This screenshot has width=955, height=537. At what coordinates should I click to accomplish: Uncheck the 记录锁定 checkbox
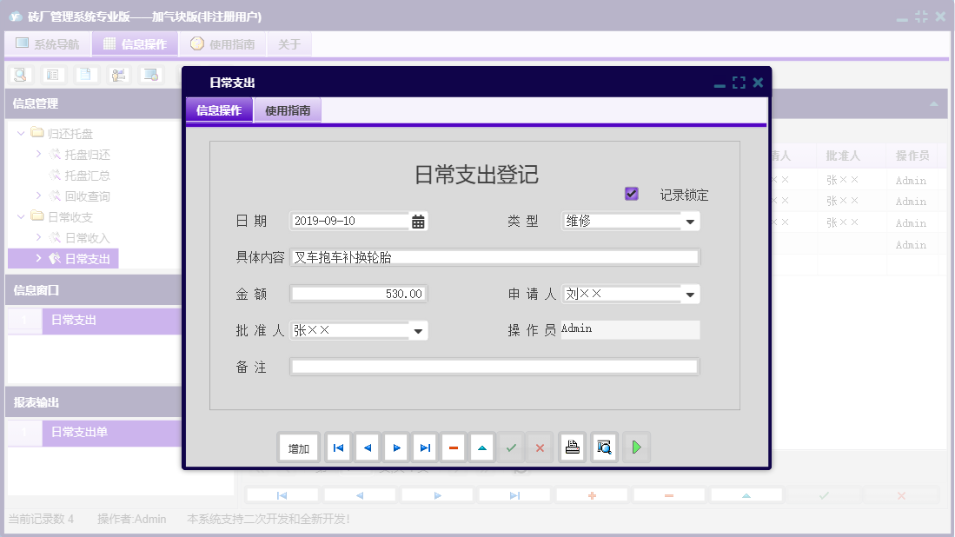coord(631,193)
